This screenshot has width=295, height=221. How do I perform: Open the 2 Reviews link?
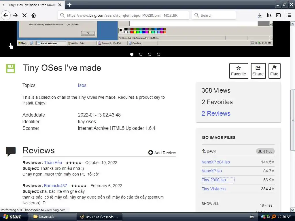216,113
